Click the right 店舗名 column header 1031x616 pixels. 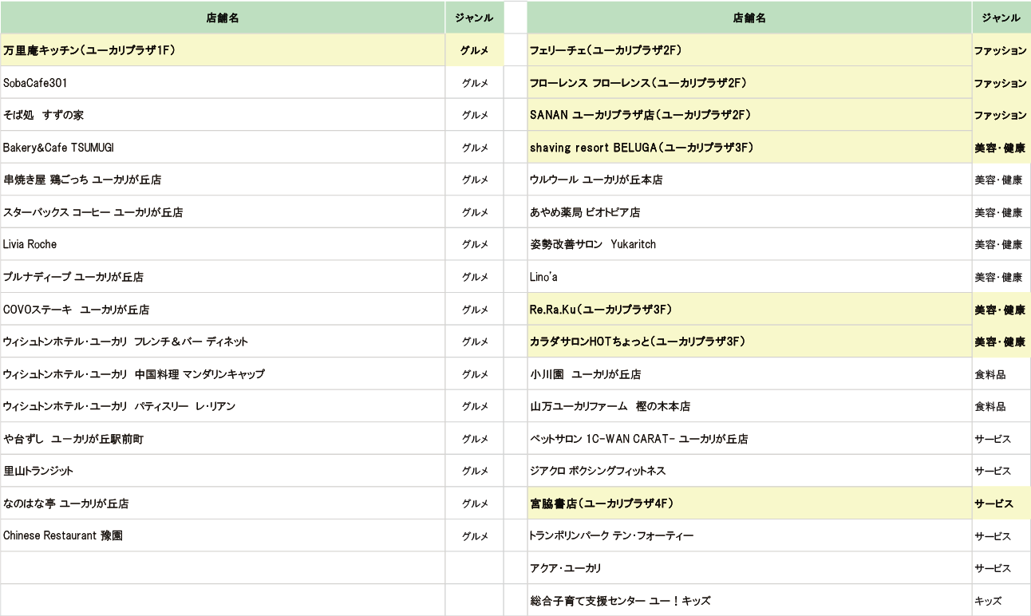coord(749,18)
